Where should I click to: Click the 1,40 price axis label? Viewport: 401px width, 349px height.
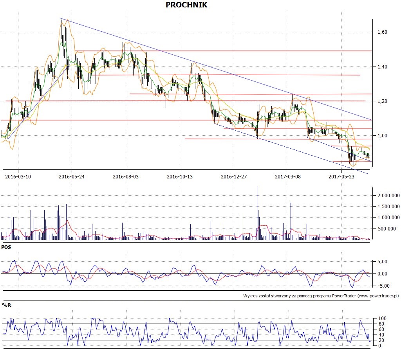pos(382,67)
